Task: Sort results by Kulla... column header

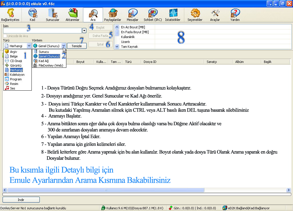Action: pos(101,62)
